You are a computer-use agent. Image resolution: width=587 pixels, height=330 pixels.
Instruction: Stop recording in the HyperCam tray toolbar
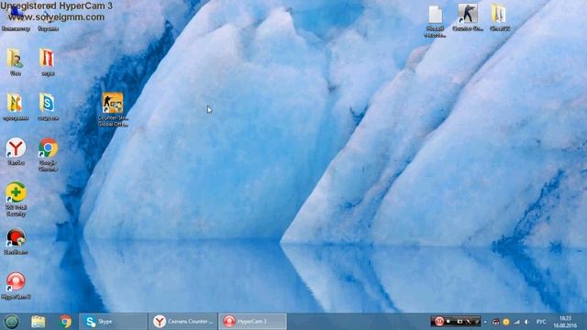click(x=449, y=322)
